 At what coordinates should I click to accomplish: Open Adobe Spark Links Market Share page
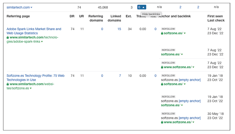pos(34,31)
